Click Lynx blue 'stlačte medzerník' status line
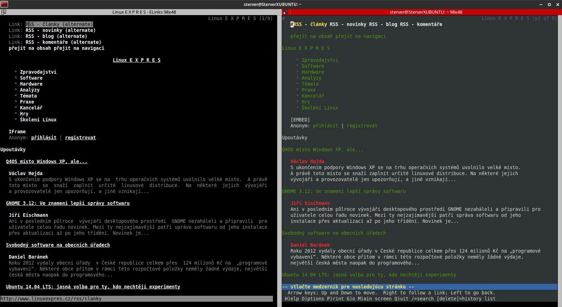The height and width of the screenshot is (307, 562). pyautogui.click(x=420, y=287)
